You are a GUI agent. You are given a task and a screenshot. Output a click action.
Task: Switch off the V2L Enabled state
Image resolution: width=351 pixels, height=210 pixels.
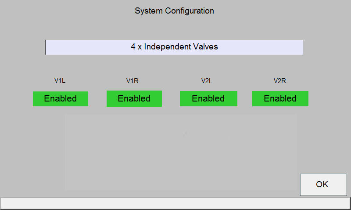tap(208, 98)
